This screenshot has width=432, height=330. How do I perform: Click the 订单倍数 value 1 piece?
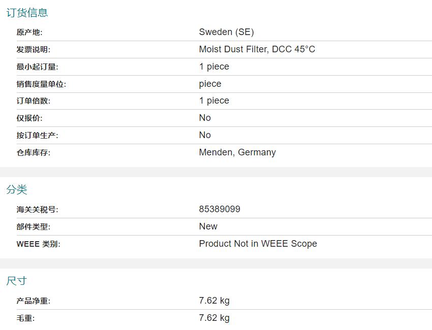pyautogui.click(x=214, y=101)
